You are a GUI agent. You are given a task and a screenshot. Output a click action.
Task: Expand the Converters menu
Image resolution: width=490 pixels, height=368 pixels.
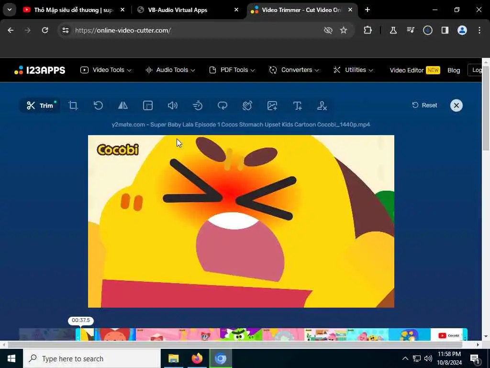pos(294,70)
